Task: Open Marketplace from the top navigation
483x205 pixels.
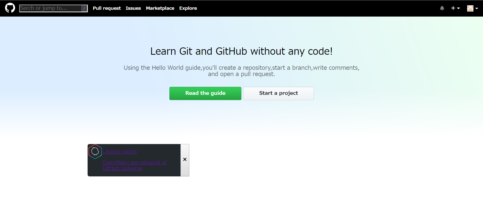Action: point(160,8)
